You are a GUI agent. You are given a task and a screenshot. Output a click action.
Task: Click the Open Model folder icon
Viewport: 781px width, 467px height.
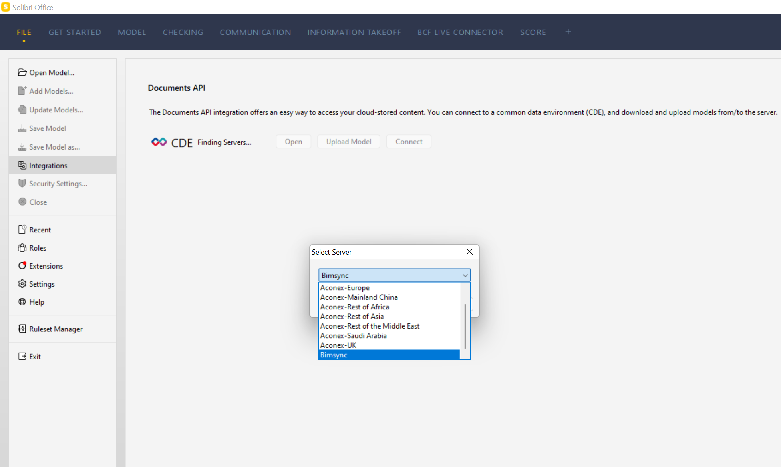pyautogui.click(x=22, y=72)
